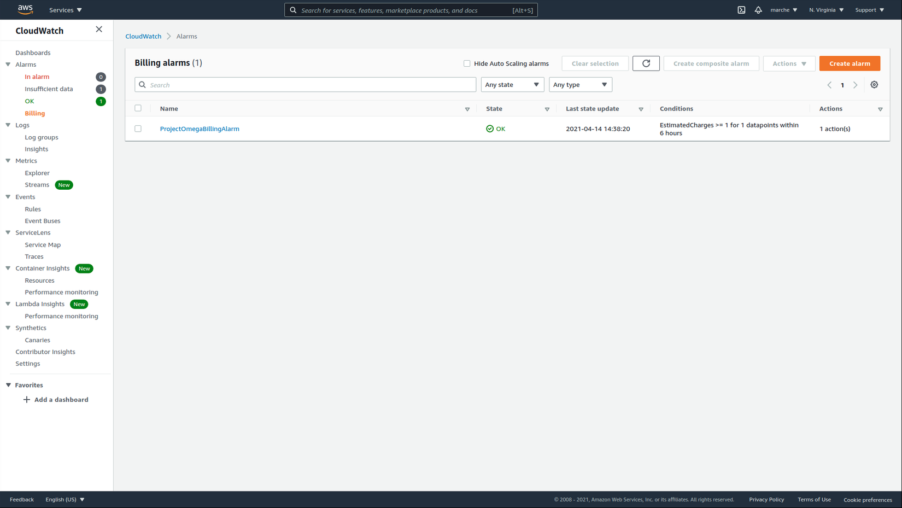Collapse the Events tree section
This screenshot has width=902, height=508.
coord(8,197)
